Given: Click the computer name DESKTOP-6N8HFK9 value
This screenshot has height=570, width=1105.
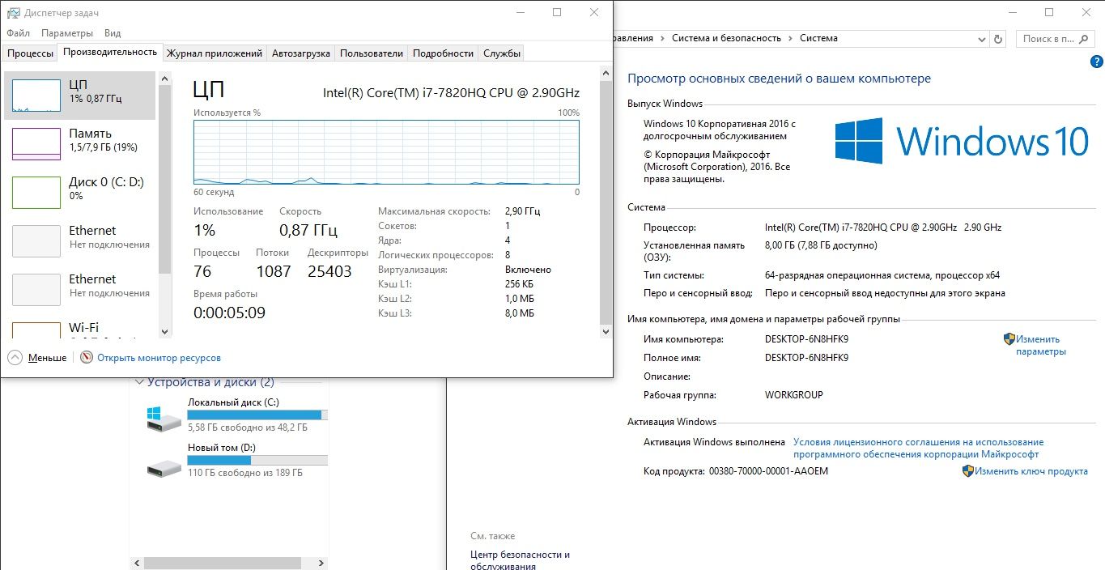Looking at the screenshot, I should click(x=806, y=339).
